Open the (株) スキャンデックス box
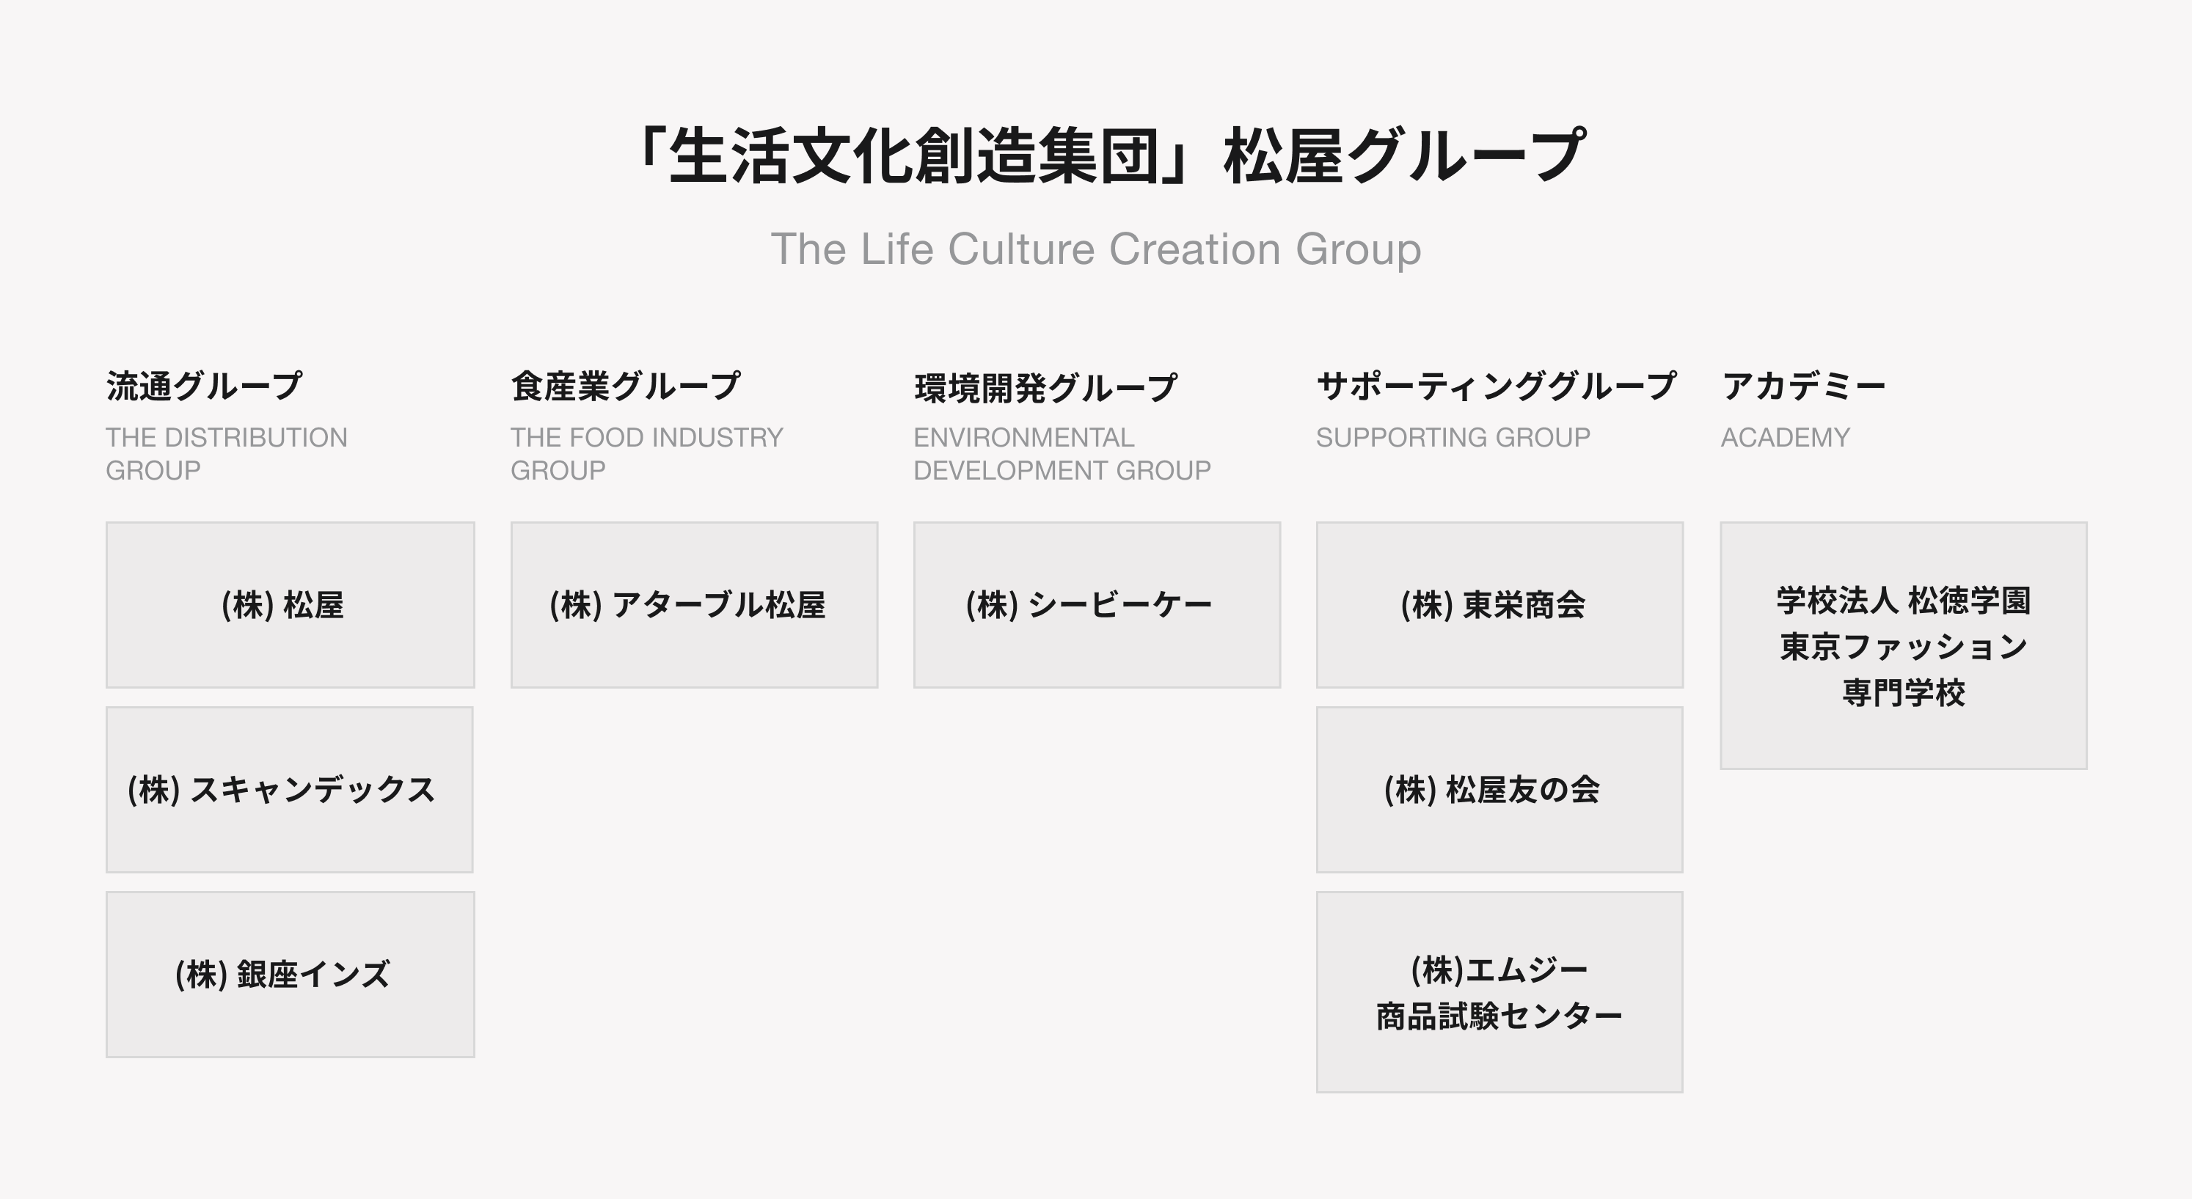 289,789
